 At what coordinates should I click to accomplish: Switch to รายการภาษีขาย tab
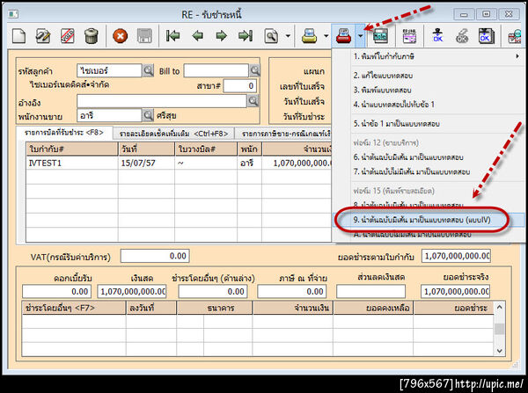(283, 134)
